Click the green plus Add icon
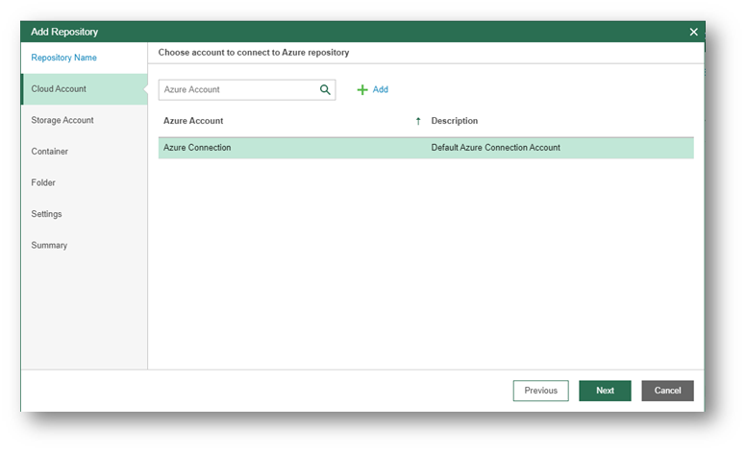Image resolution: width=746 pixels, height=452 pixels. pyautogui.click(x=362, y=89)
